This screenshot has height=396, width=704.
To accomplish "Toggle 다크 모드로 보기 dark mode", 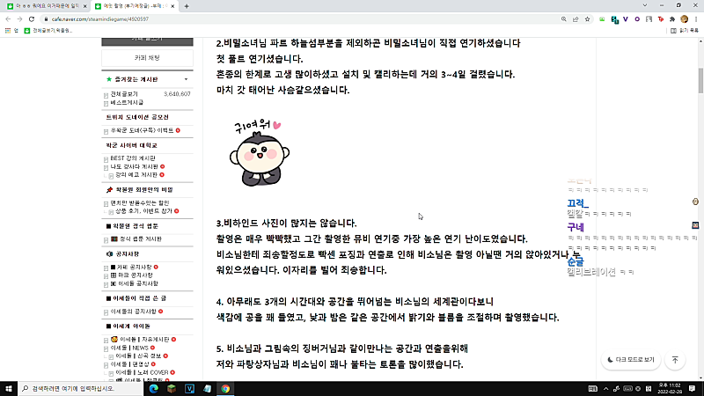I will [631, 360].
